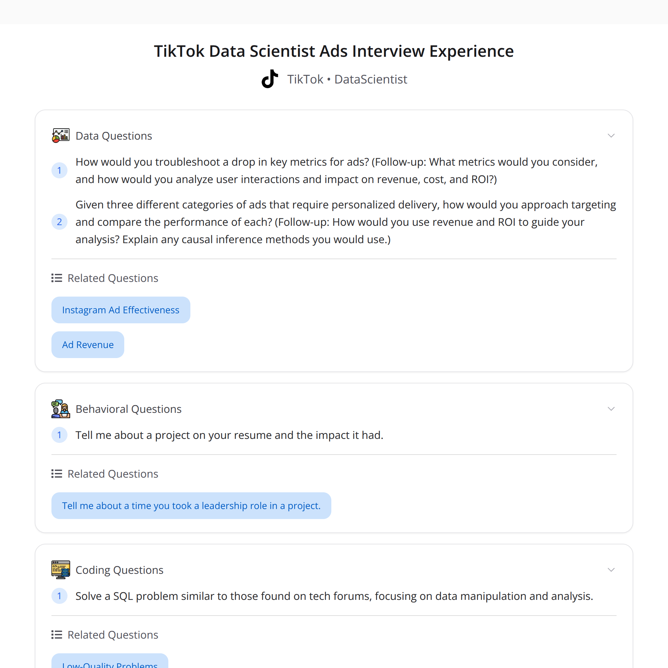Click the project on your resume question
Viewport: 668px width, 668px height.
click(x=229, y=435)
